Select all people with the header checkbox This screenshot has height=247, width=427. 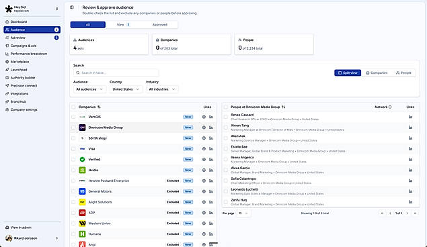click(226, 107)
